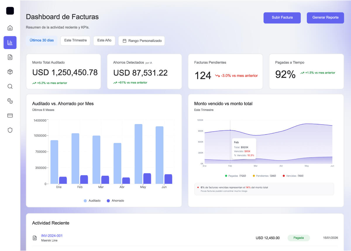
Task: Open the search icon in the sidebar
Action: tap(10, 86)
